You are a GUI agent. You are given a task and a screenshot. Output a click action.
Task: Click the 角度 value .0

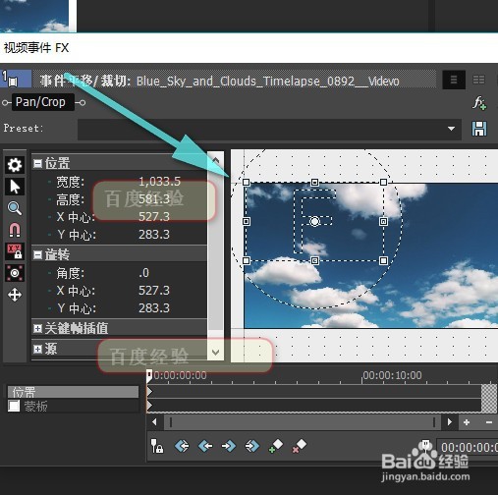[143, 273]
